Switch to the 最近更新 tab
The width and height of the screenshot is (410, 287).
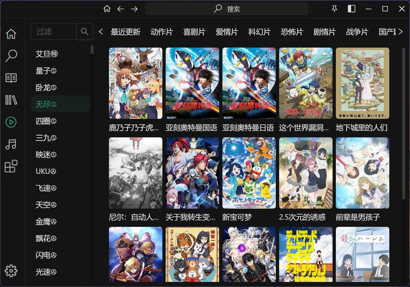click(x=125, y=32)
